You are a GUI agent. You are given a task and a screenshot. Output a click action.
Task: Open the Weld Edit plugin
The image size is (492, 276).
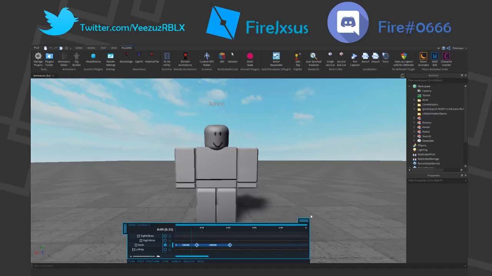(435, 59)
